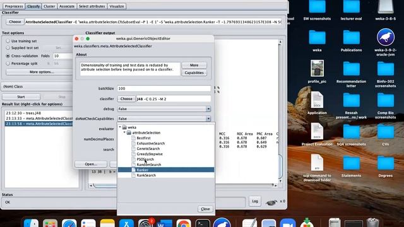This screenshot has height=227, width=404.
Task: Open the Notes app in the dock
Action: [x=107, y=223]
